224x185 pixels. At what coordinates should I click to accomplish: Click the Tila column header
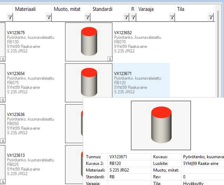[190, 8]
